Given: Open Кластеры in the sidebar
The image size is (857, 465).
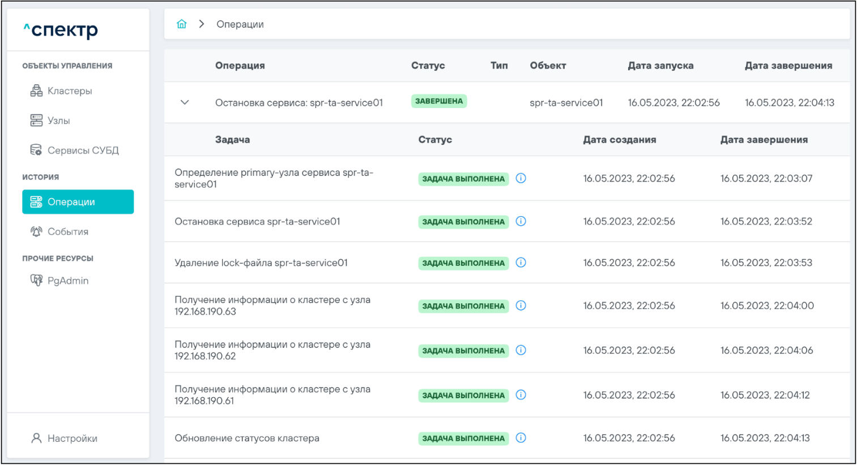Looking at the screenshot, I should coord(69,91).
